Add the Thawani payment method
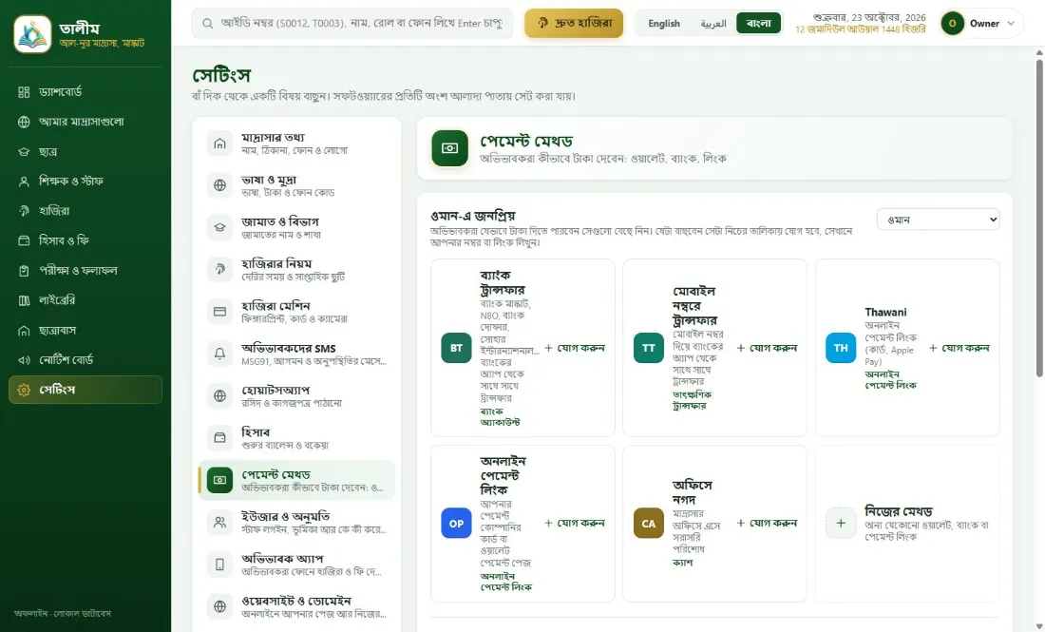Image resolution: width=1045 pixels, height=632 pixels. [x=959, y=348]
